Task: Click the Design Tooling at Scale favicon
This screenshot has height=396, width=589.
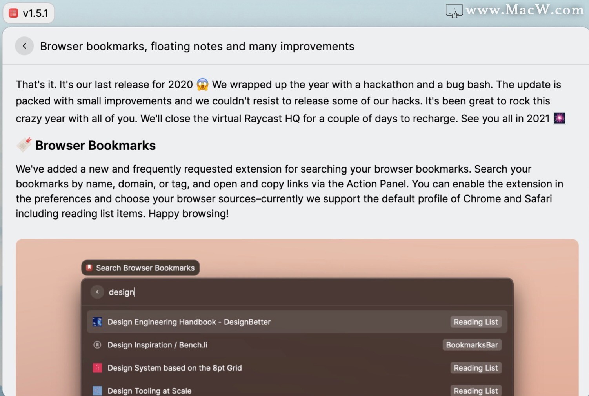Action: (97, 391)
